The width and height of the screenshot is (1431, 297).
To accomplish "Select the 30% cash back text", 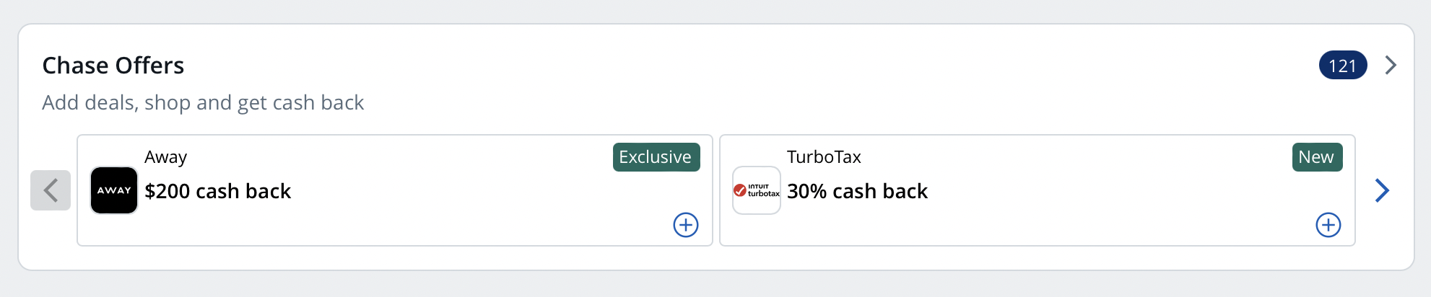I will 857,191.
